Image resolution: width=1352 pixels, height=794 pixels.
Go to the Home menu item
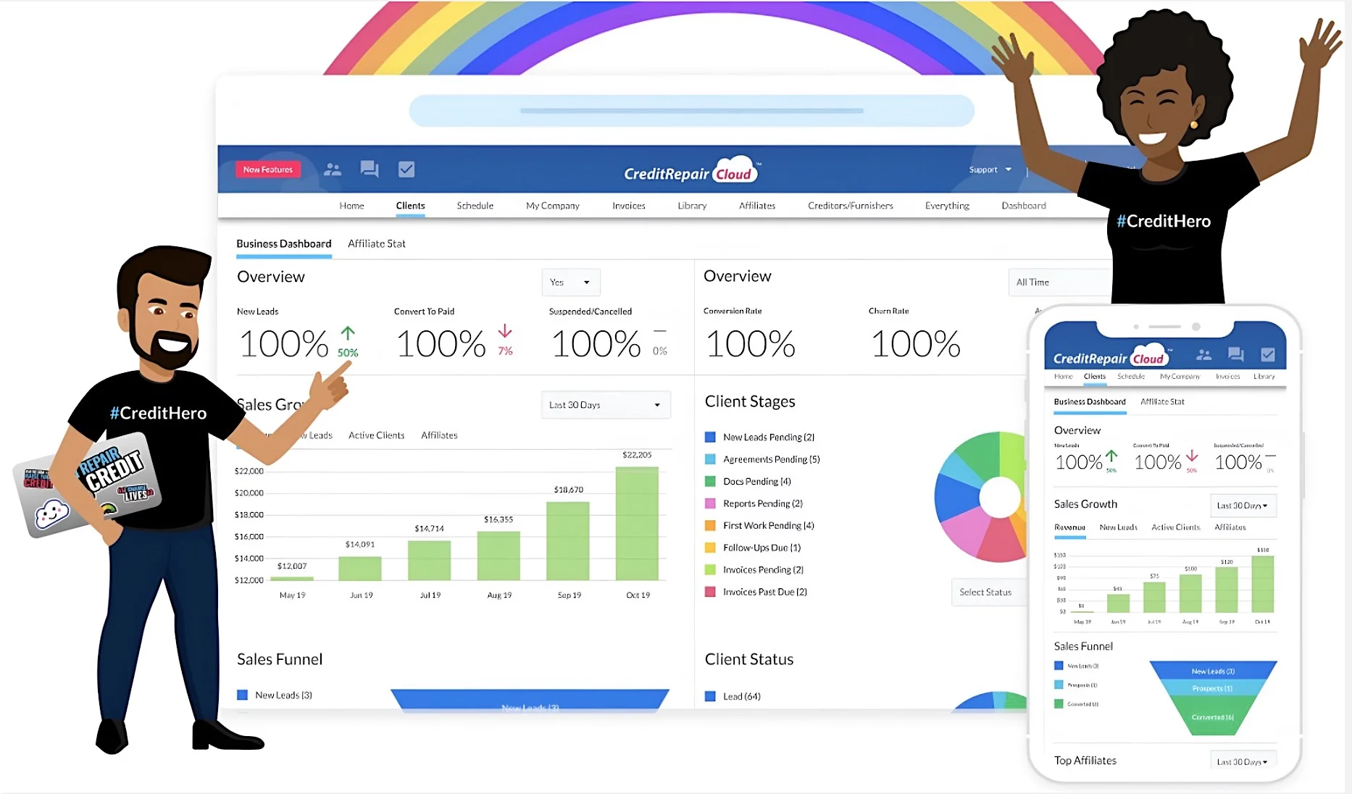pyautogui.click(x=351, y=206)
